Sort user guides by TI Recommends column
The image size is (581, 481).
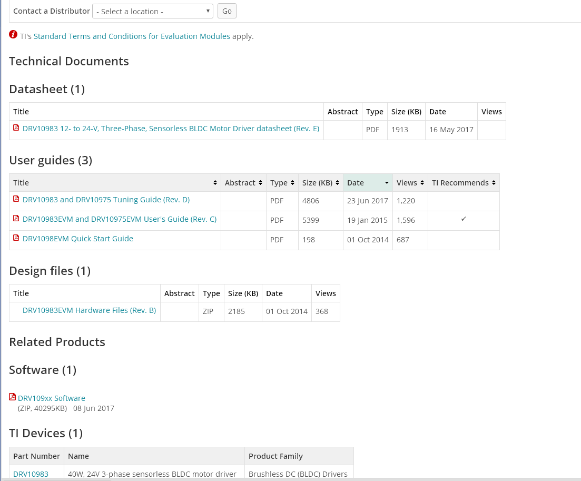click(x=464, y=183)
